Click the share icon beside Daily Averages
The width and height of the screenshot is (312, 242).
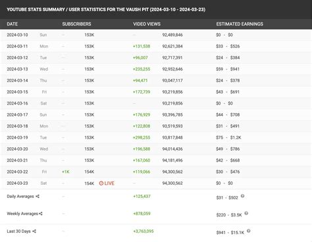(38, 197)
